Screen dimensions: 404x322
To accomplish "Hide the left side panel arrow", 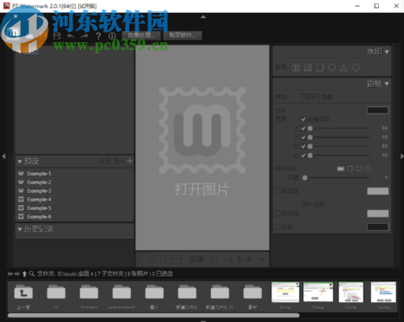I will [3, 157].
